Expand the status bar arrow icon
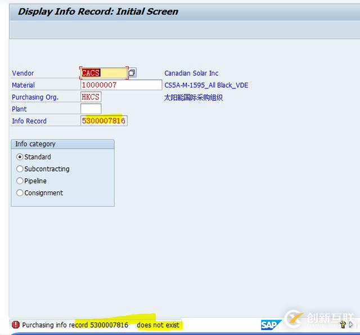The width and height of the screenshot is (360, 335). coord(351,325)
